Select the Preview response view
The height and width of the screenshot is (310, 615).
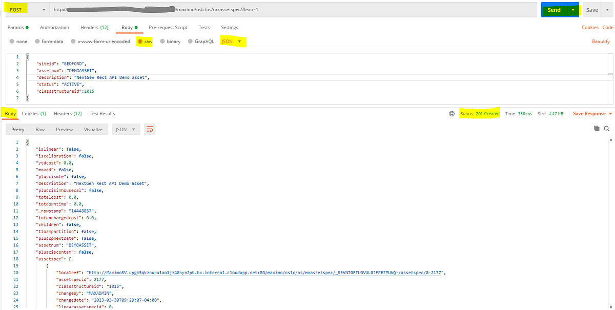pyautogui.click(x=64, y=129)
